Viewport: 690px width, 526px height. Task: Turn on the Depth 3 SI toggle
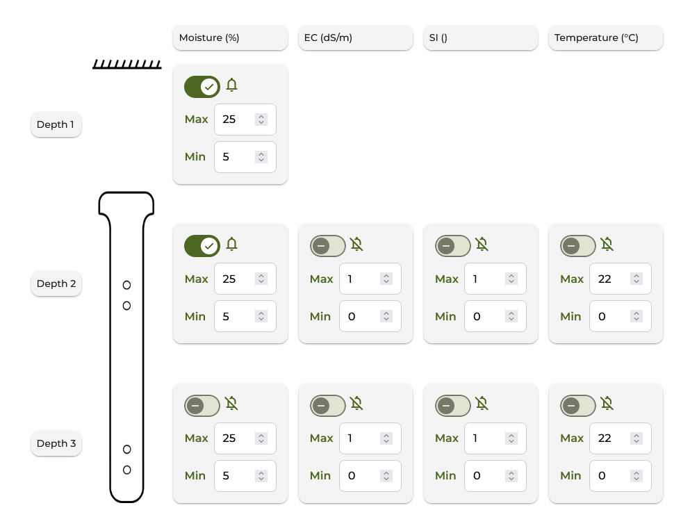coord(452,406)
